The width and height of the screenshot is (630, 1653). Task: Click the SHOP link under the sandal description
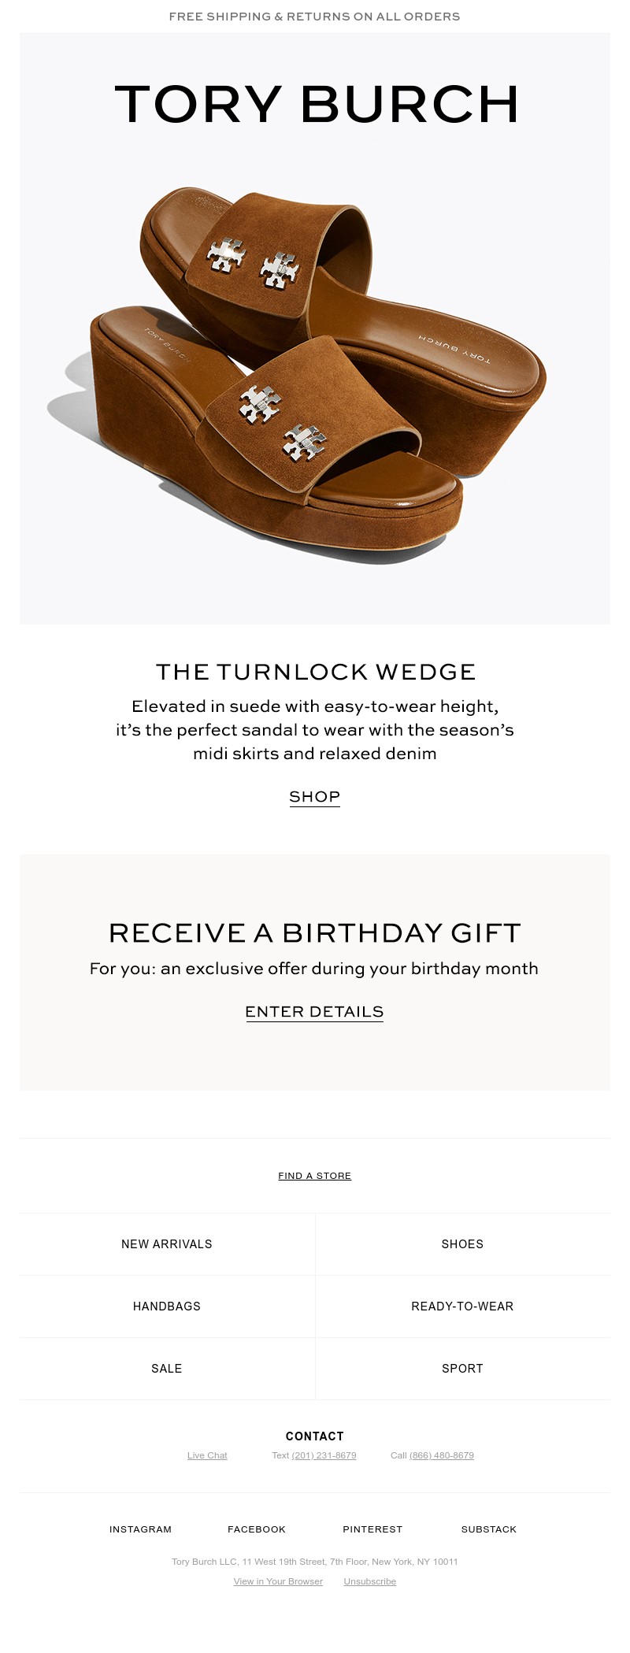point(314,797)
